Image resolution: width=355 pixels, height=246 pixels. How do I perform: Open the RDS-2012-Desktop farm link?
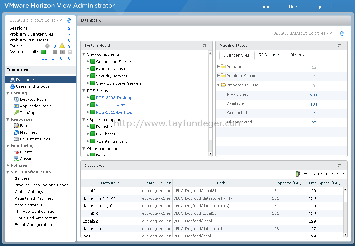(114, 112)
